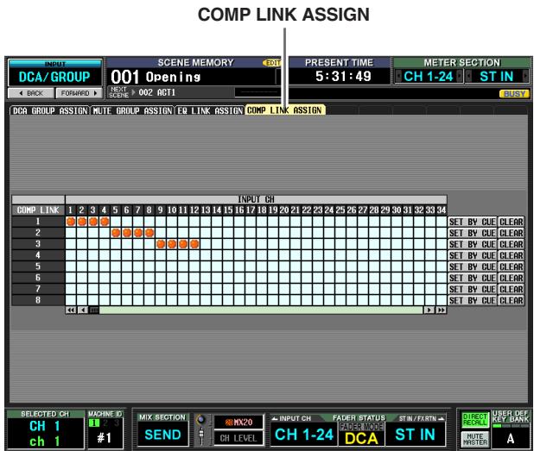This screenshot has width=534, height=451.
Task: Unassign channel 3 from comp link 1
Action: point(93,222)
